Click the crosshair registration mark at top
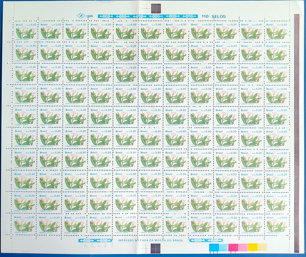 point(146,9)
